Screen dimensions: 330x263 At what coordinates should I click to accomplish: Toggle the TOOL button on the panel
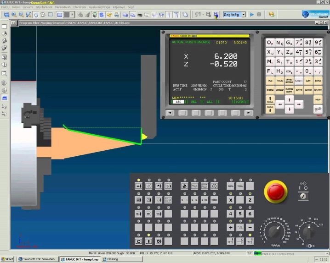pyautogui.click(x=240, y=186)
